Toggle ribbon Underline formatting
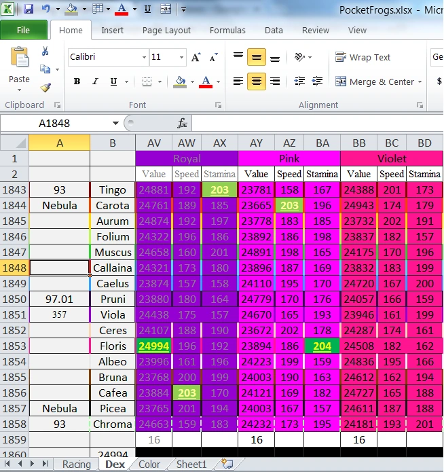Viewport: 444px width, 472px height. tap(113, 81)
